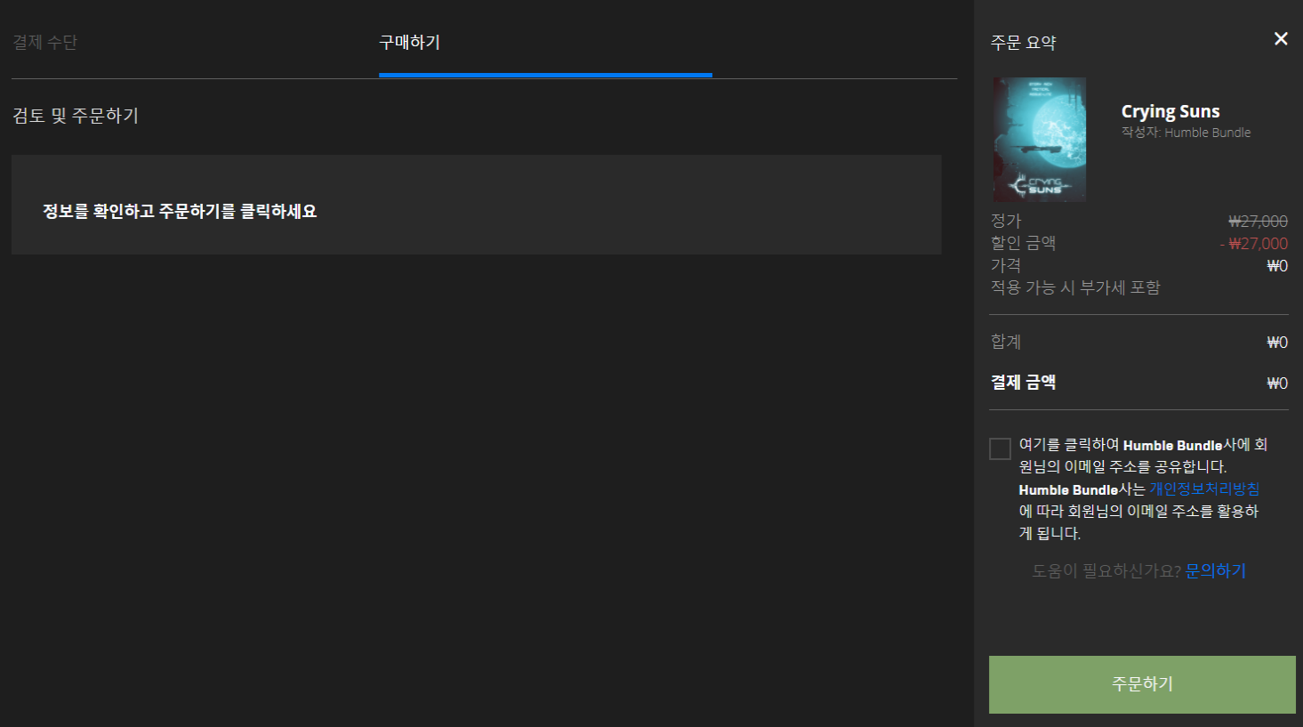Switch to the 결제 수단 tab
The image size is (1303, 727).
44,42
